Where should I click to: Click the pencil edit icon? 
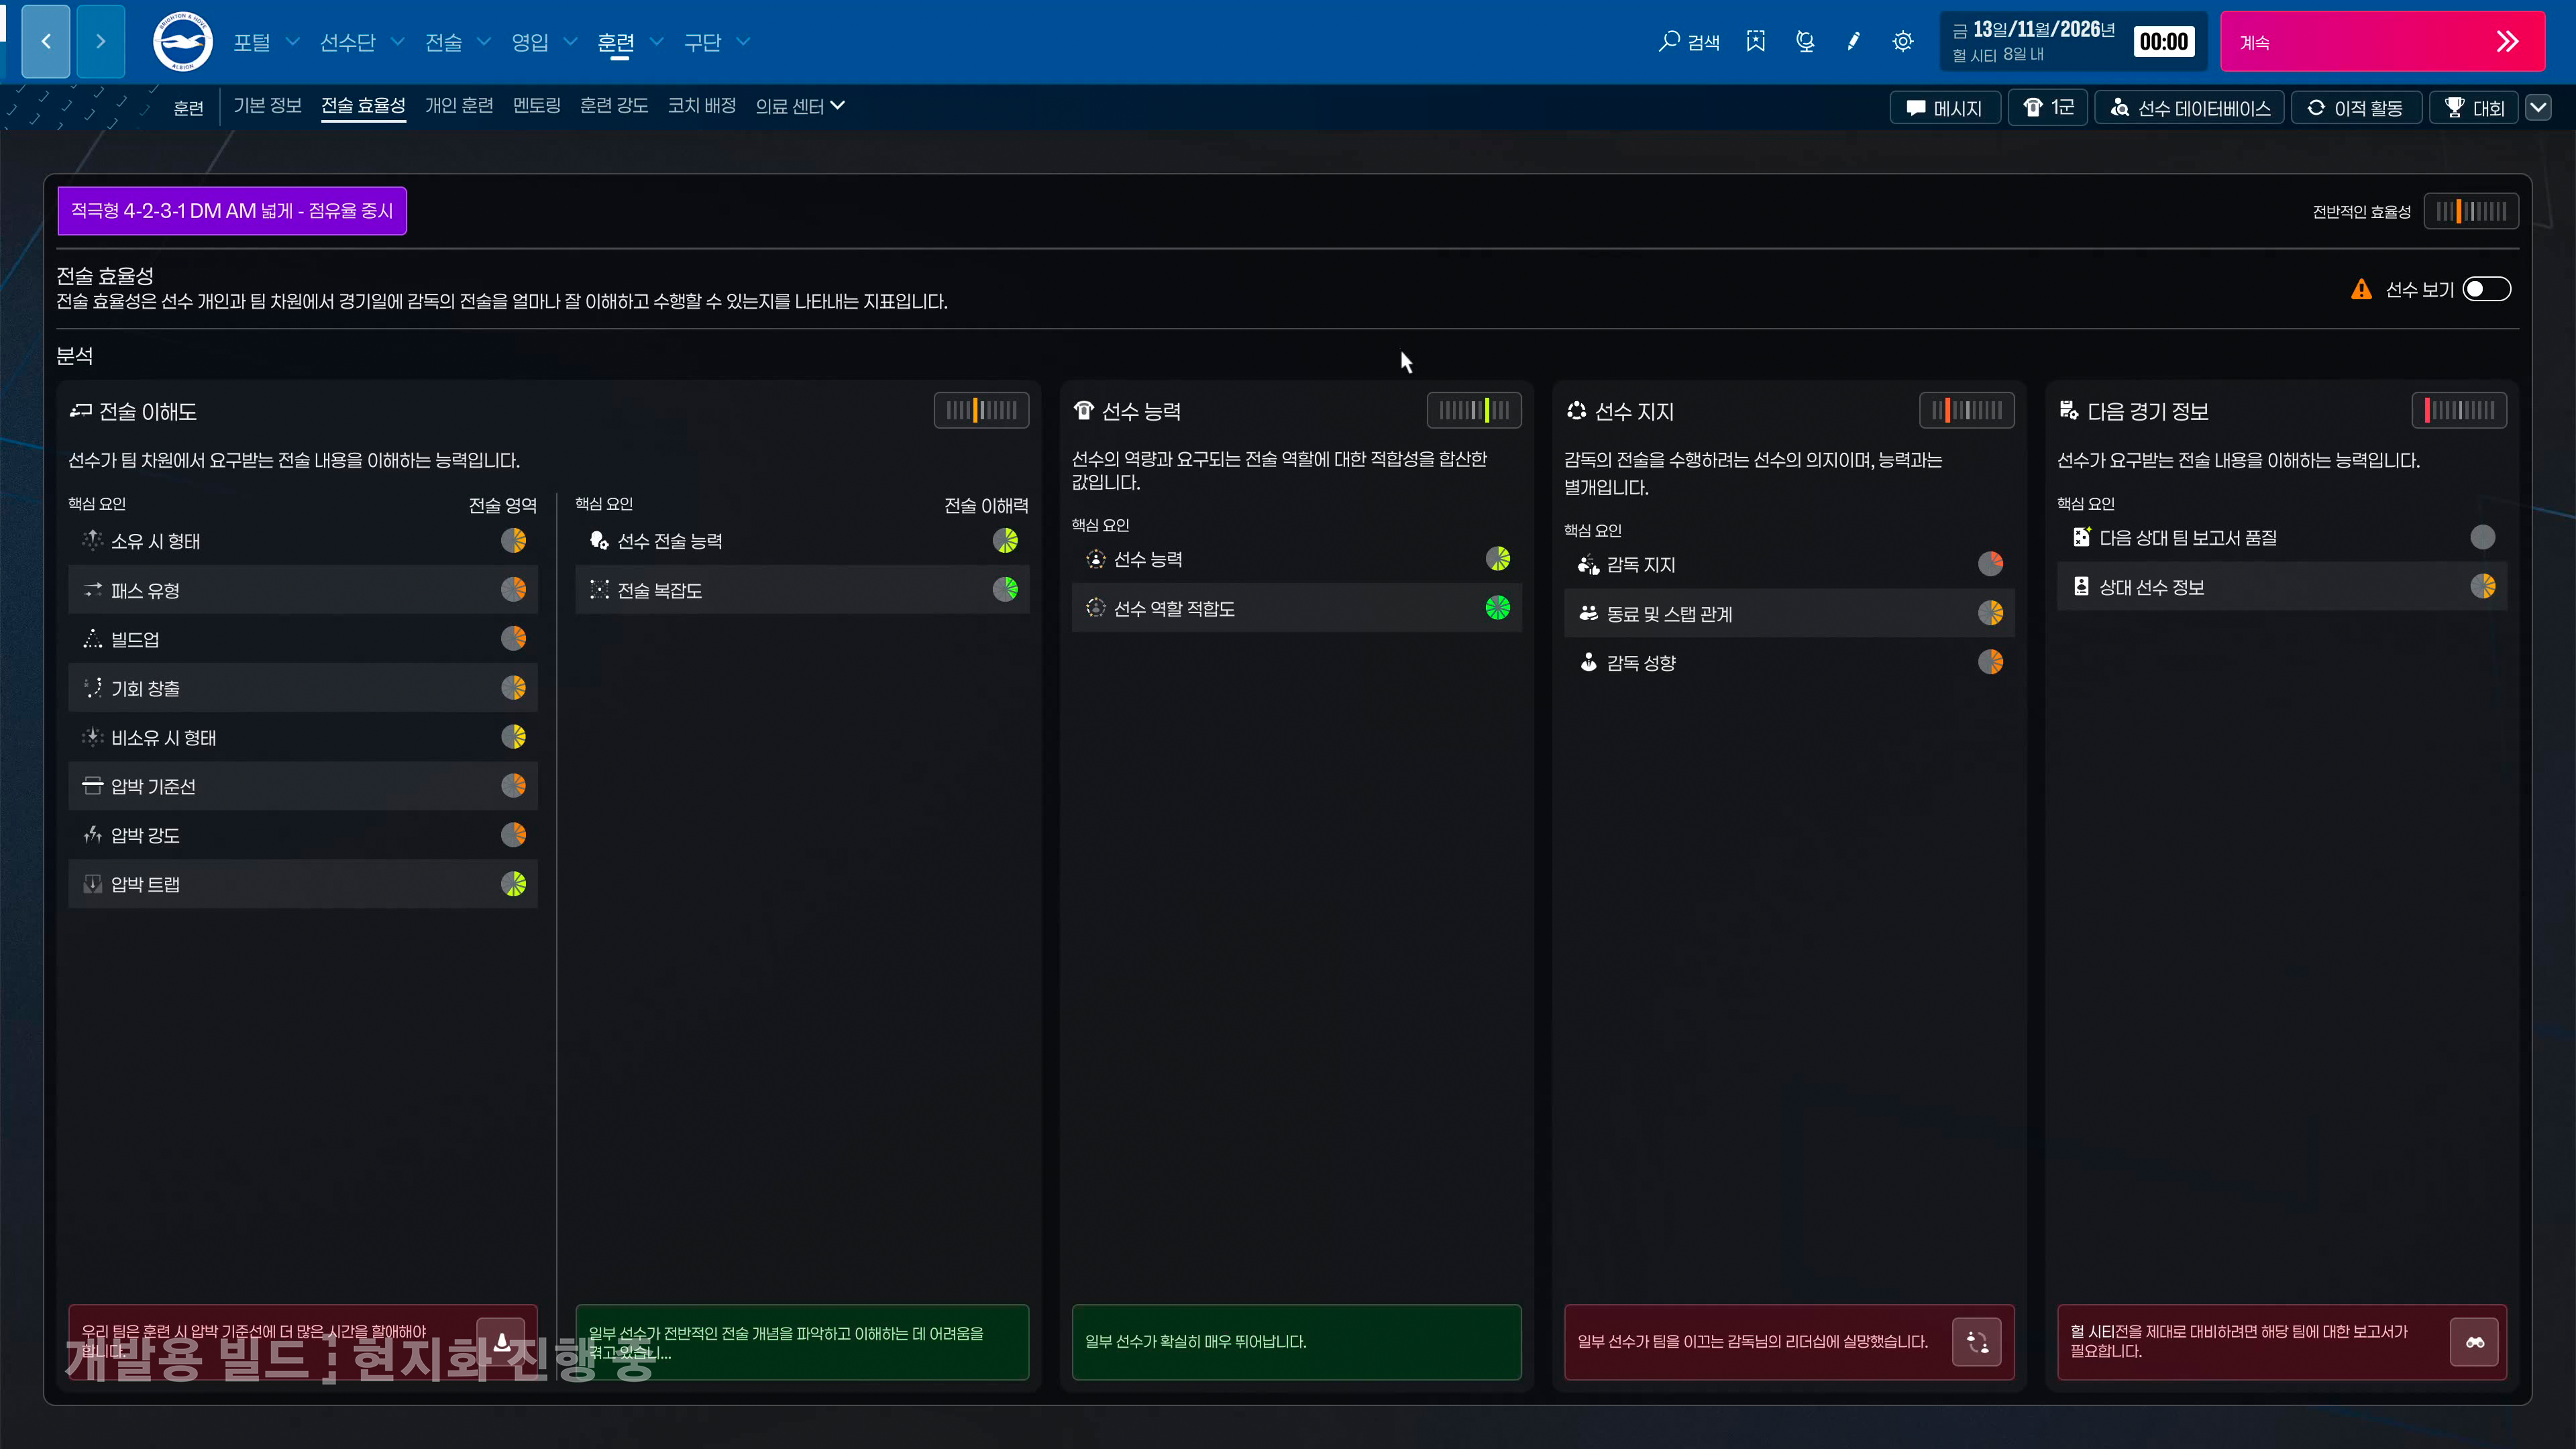click(1854, 41)
